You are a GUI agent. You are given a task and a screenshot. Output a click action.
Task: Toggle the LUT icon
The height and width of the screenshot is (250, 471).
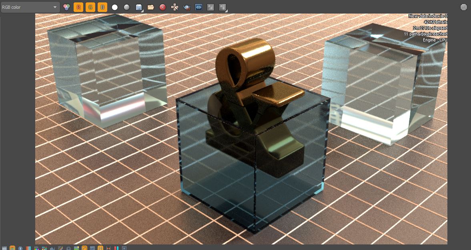pos(92,248)
